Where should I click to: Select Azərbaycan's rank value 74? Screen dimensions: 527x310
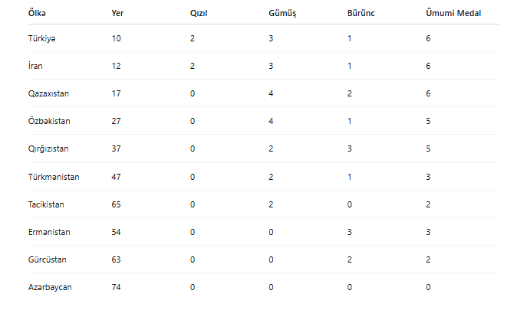click(117, 287)
